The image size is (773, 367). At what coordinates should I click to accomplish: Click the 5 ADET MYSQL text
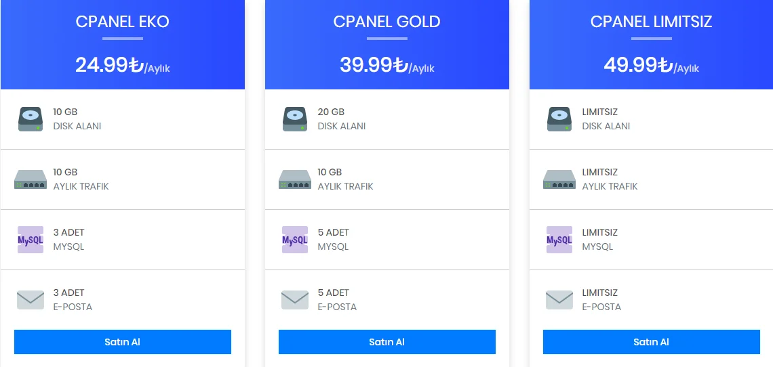[333, 240]
